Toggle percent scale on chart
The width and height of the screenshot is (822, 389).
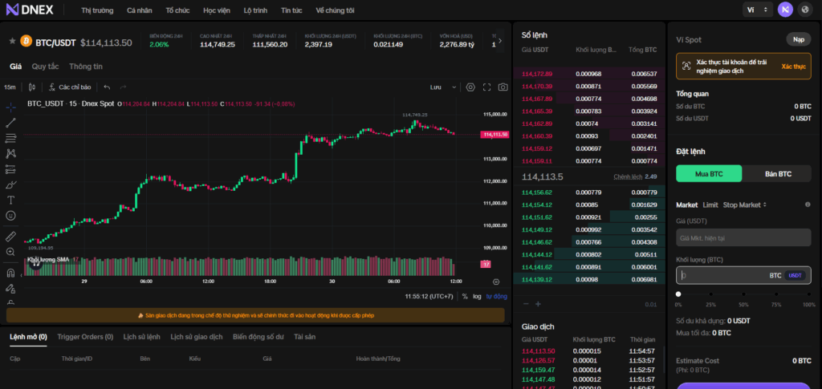(465, 296)
